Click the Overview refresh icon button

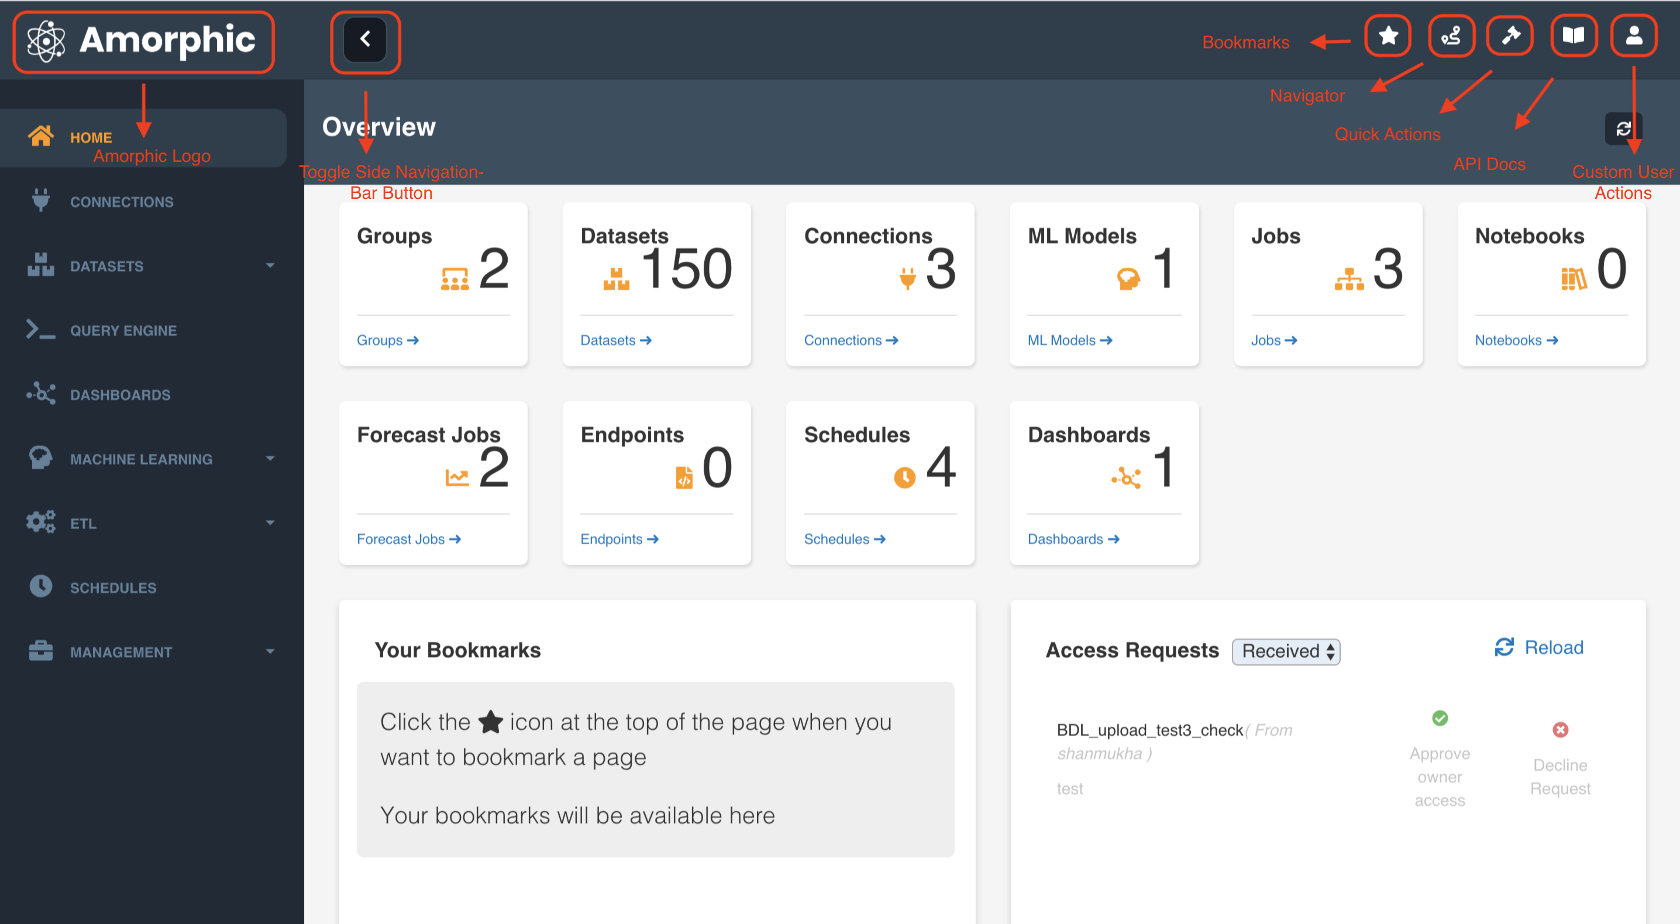(1623, 129)
